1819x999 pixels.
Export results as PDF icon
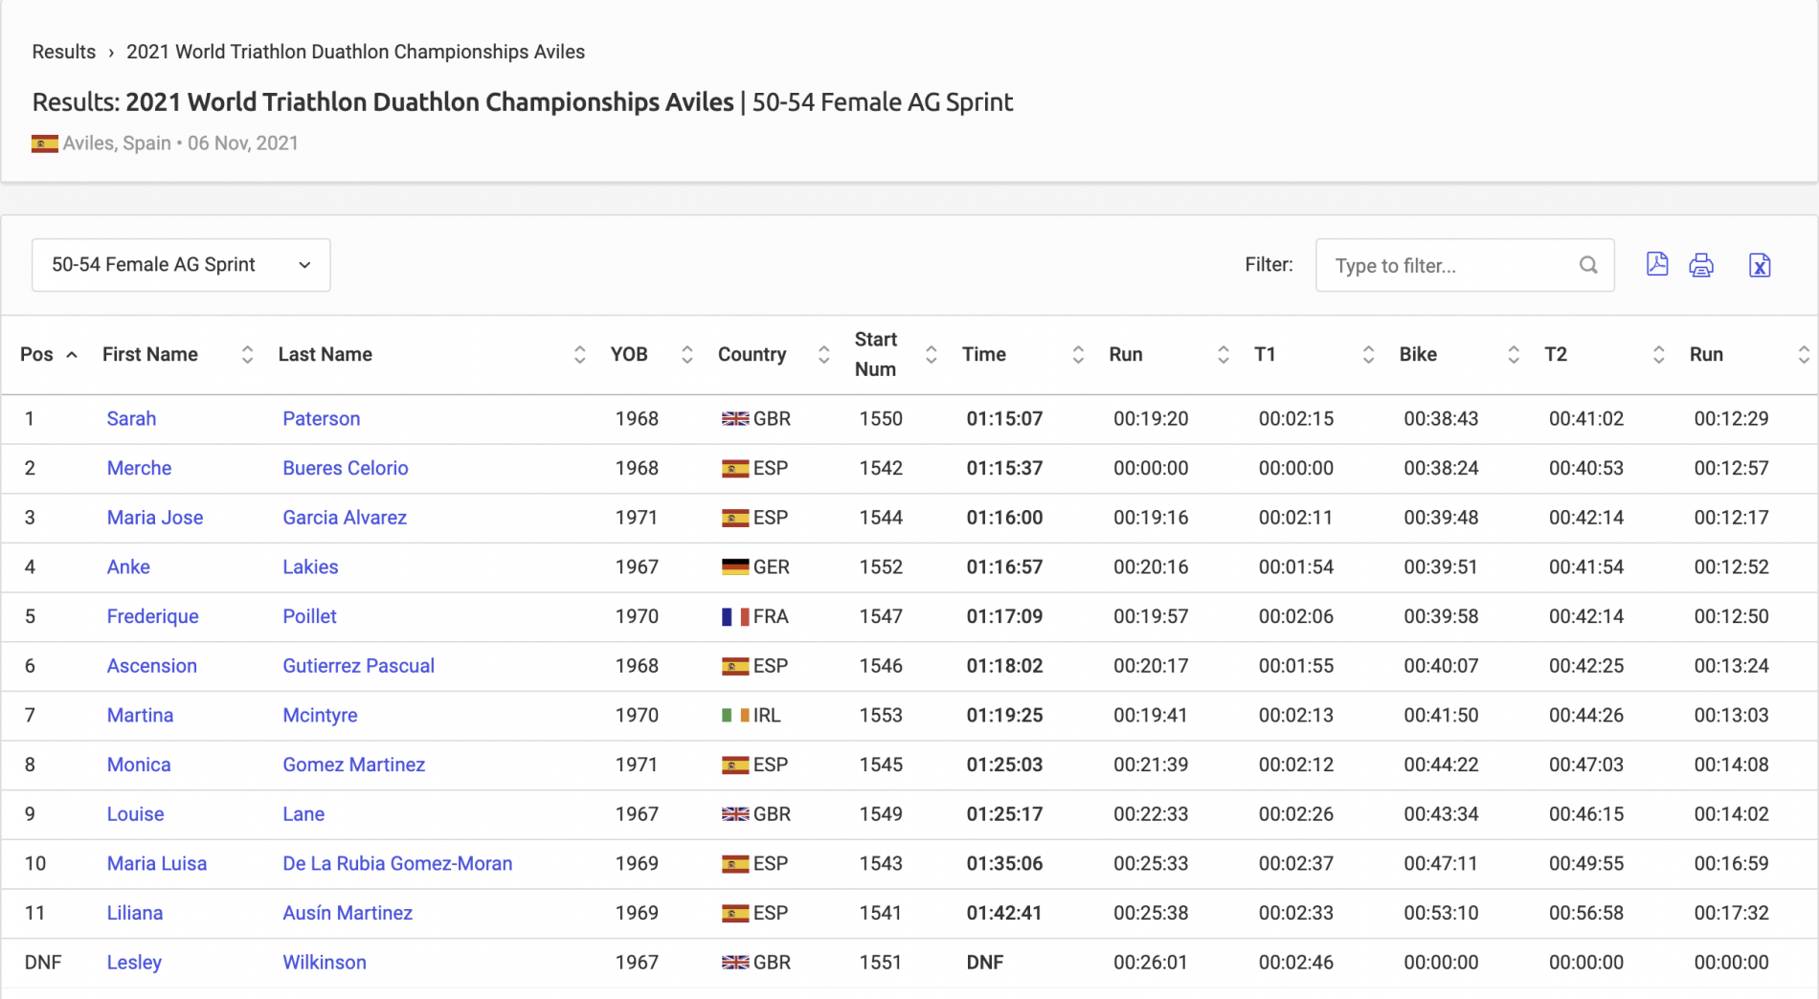pos(1656,265)
